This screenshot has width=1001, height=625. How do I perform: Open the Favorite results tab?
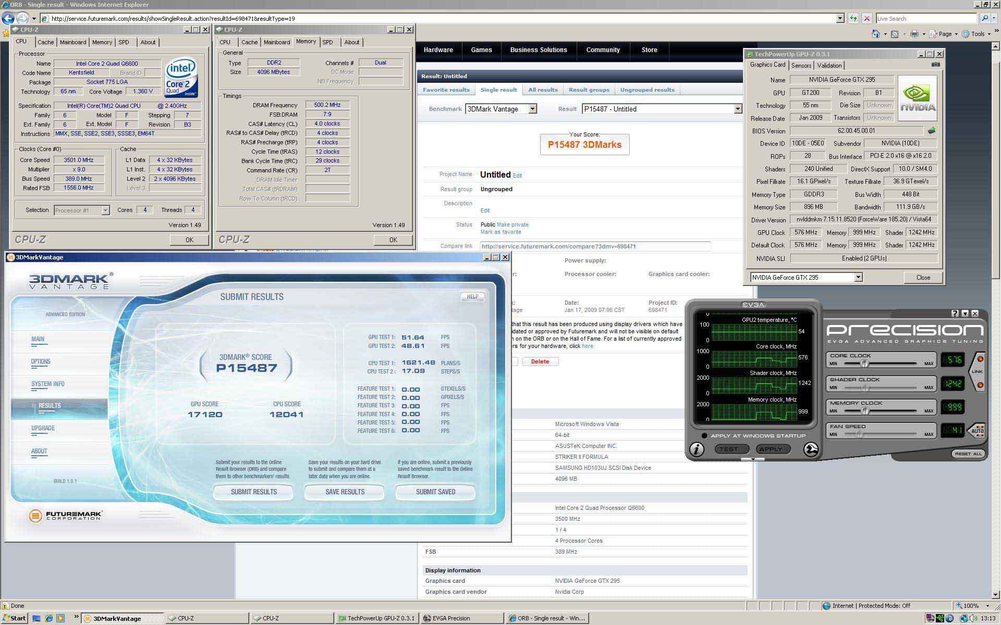point(446,90)
